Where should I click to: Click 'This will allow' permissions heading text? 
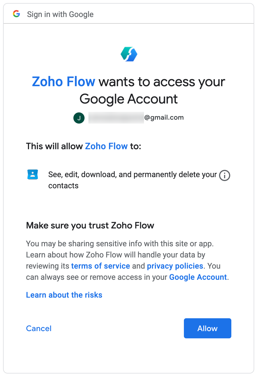(x=54, y=146)
